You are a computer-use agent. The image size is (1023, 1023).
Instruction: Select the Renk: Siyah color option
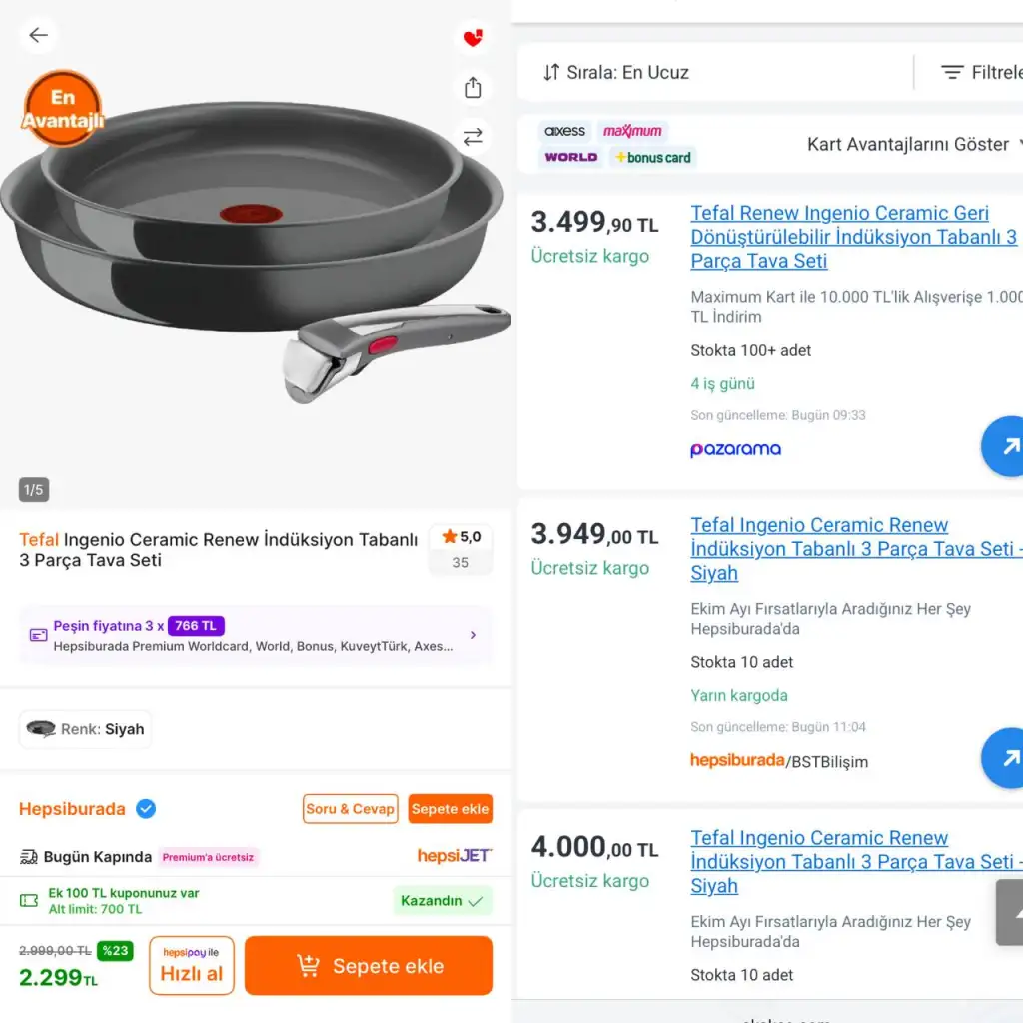(x=86, y=729)
